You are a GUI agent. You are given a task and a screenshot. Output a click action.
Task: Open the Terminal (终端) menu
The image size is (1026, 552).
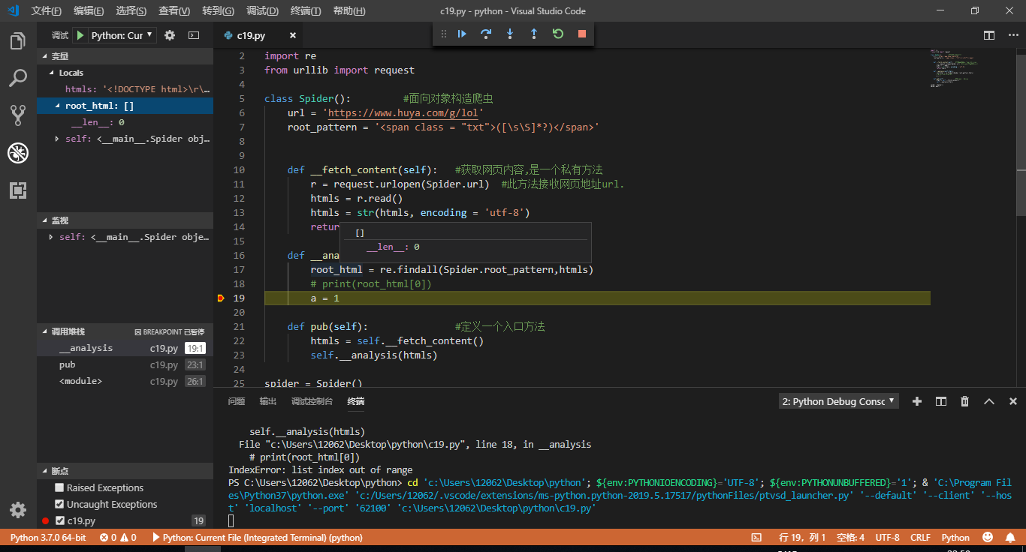305,10
